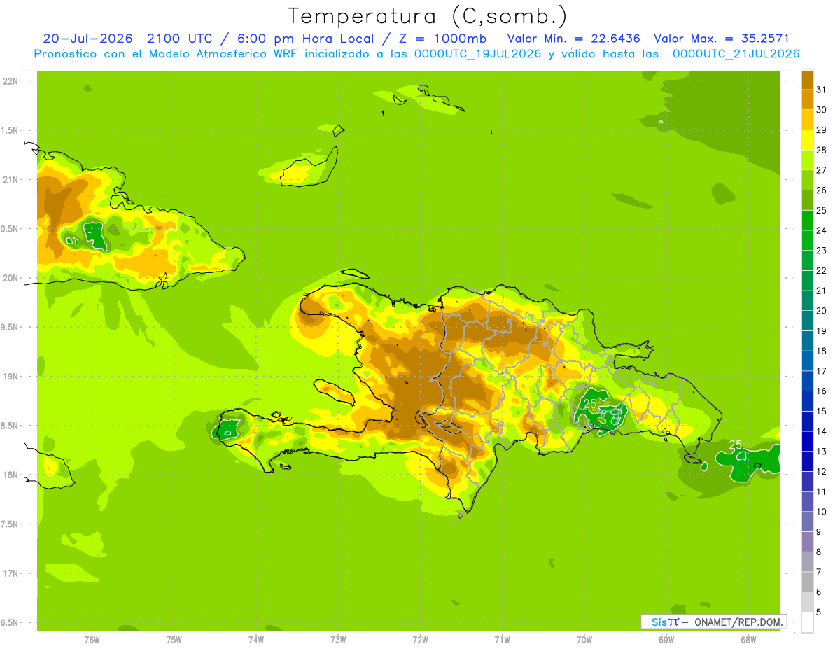Screen dimensions: 840x649
Task: Click the "Valor Max. = 35.2571" value
Action: click(722, 39)
